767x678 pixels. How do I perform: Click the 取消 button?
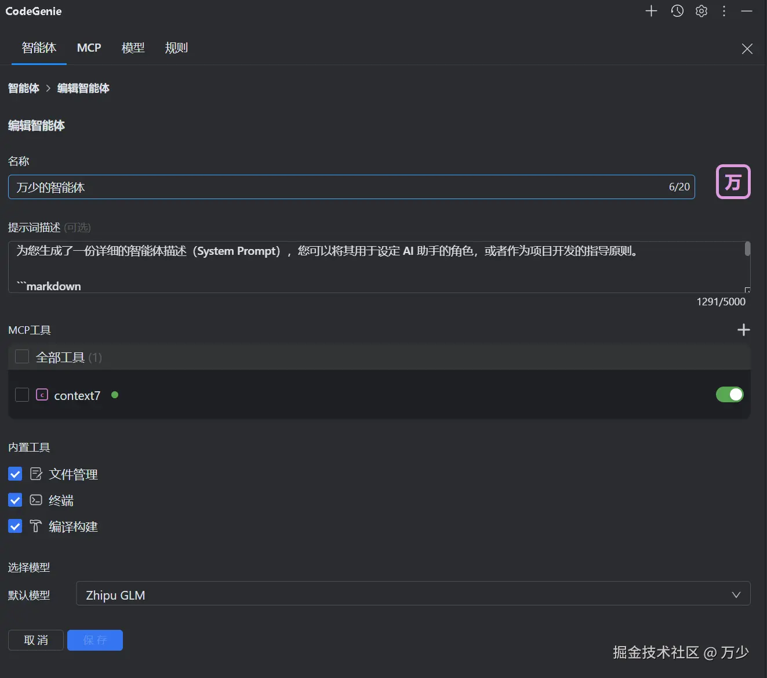(x=36, y=640)
